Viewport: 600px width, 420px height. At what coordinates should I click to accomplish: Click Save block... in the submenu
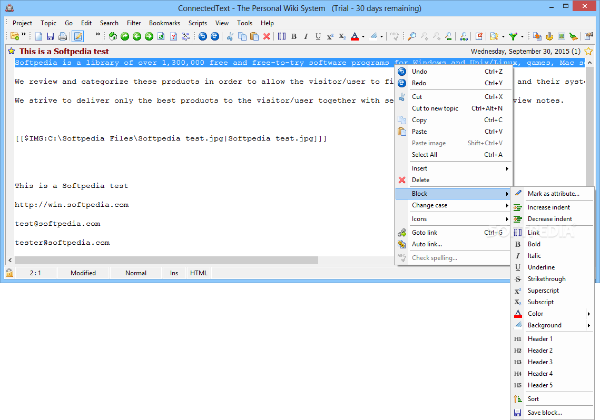[x=553, y=412]
